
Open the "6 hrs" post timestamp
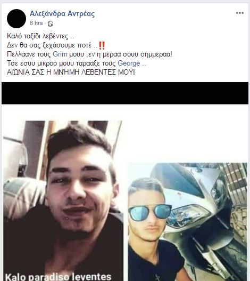pyautogui.click(x=36, y=23)
